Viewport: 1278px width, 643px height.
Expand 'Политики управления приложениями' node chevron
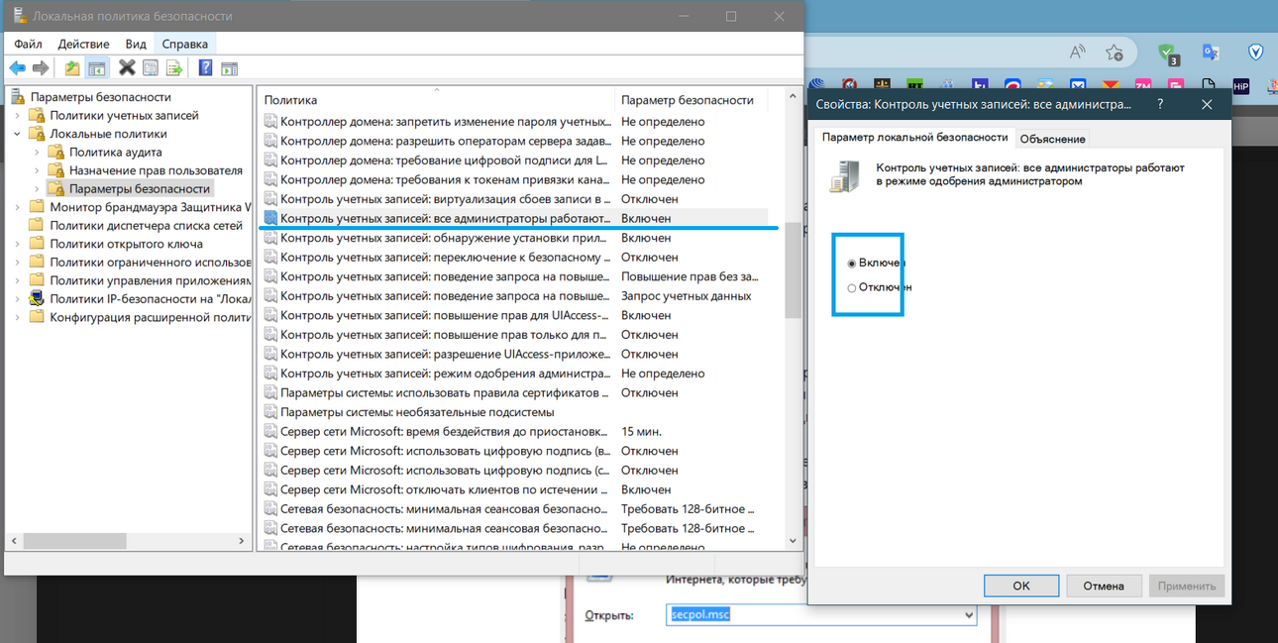tap(17, 280)
